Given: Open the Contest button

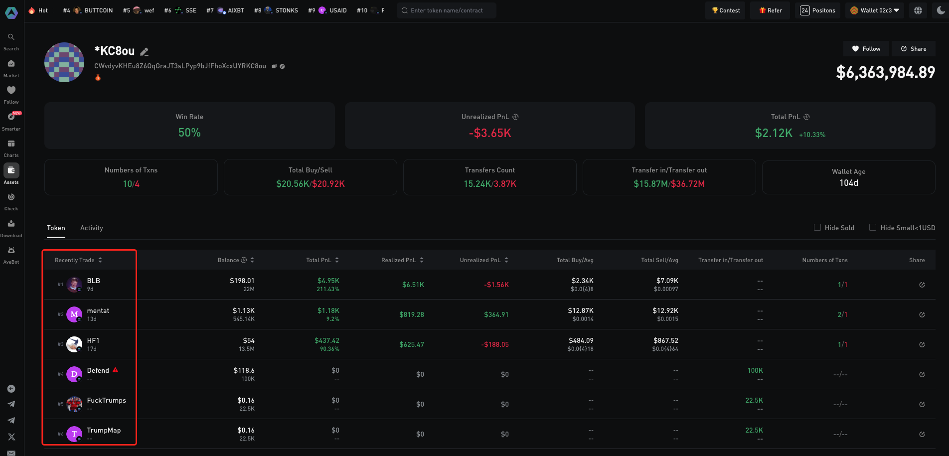Looking at the screenshot, I should (725, 10).
